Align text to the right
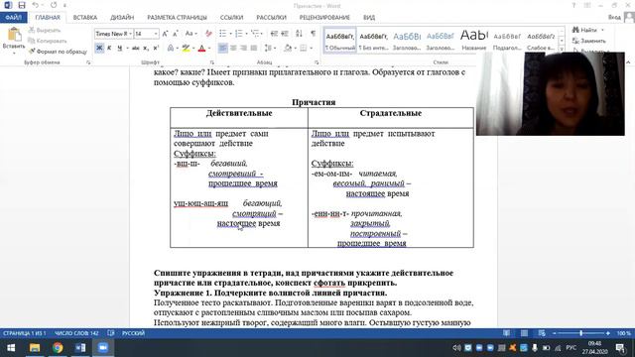The image size is (635, 357). coord(243,49)
